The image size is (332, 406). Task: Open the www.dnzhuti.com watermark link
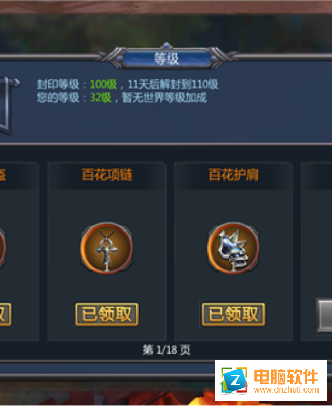286,389
